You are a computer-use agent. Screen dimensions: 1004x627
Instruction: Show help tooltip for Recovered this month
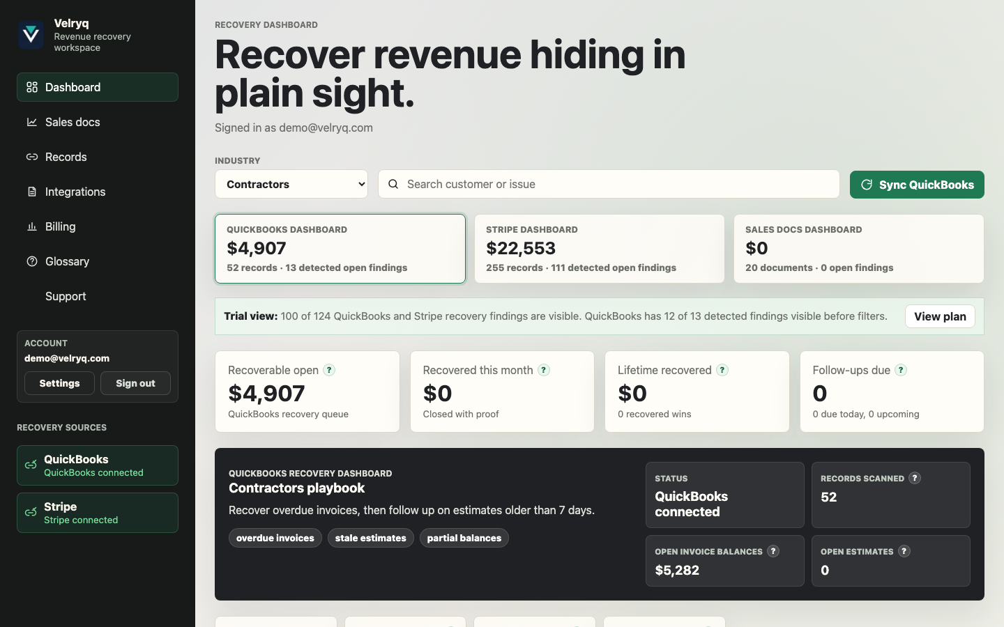[544, 370]
